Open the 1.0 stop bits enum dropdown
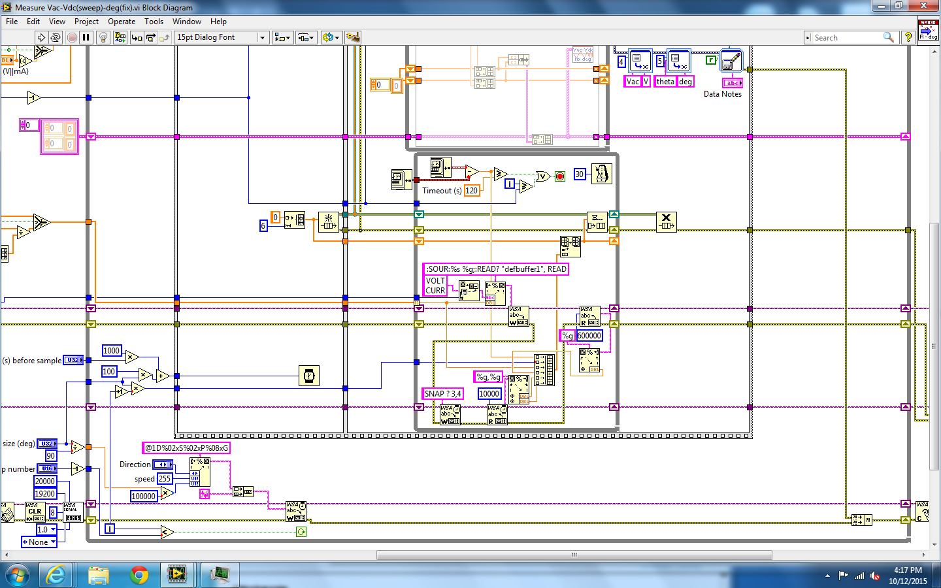941x588 pixels. pyautogui.click(x=46, y=530)
